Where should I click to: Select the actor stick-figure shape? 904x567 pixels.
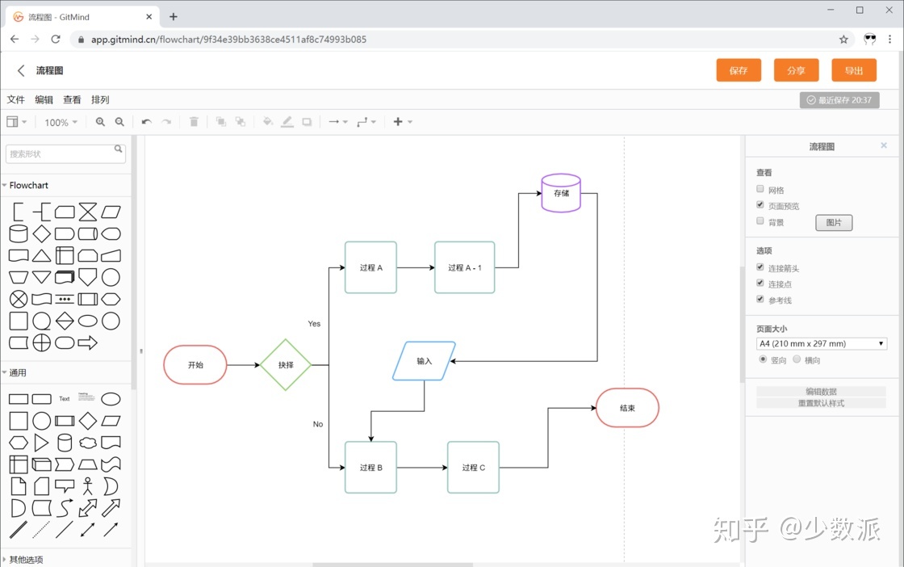[87, 486]
